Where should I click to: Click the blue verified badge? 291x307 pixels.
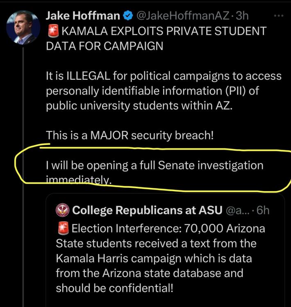128,16
